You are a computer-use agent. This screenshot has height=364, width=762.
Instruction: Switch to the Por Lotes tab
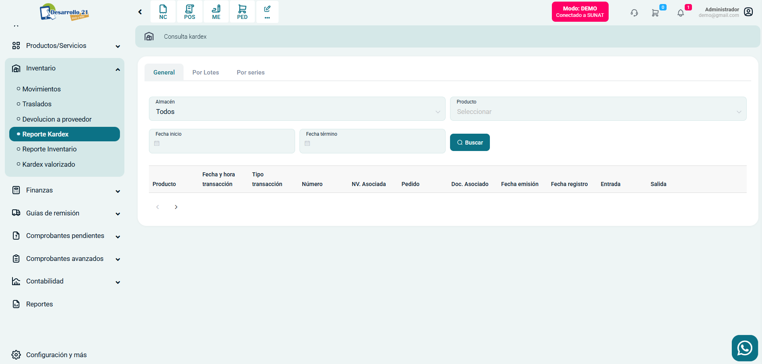pyautogui.click(x=205, y=72)
